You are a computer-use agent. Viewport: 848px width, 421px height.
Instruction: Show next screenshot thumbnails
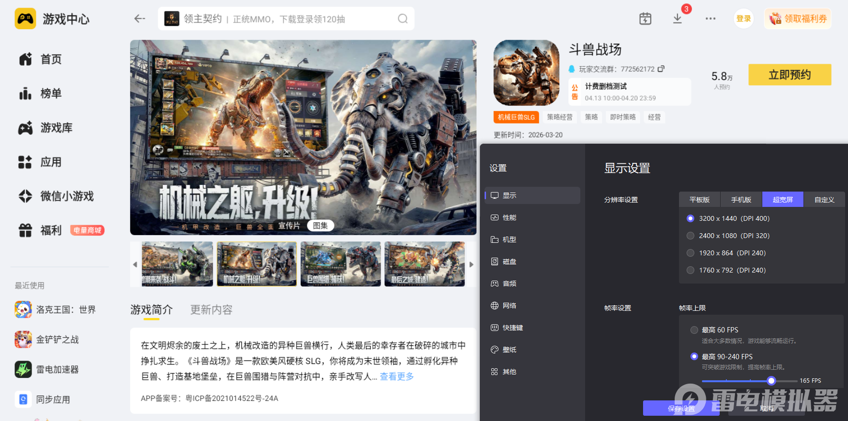[x=471, y=264]
